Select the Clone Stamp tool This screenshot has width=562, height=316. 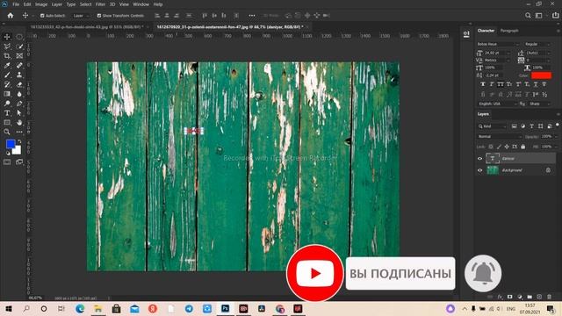click(19, 75)
